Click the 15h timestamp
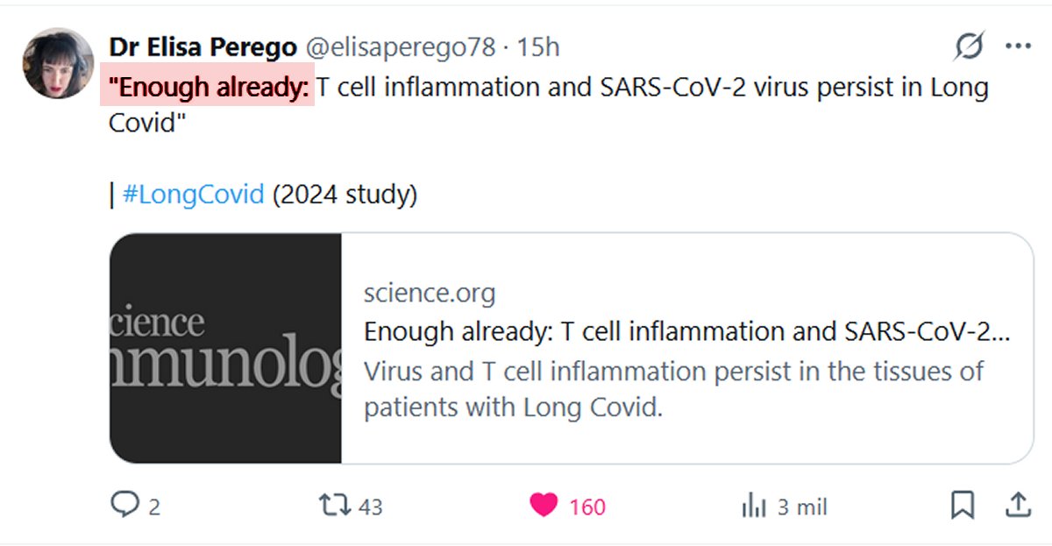Screen dimensions: 1052x546 538,47
